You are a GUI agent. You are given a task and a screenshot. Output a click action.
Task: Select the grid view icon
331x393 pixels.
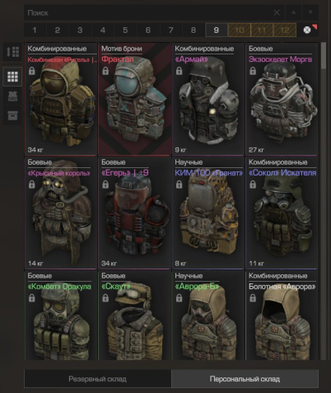pyautogui.click(x=12, y=77)
